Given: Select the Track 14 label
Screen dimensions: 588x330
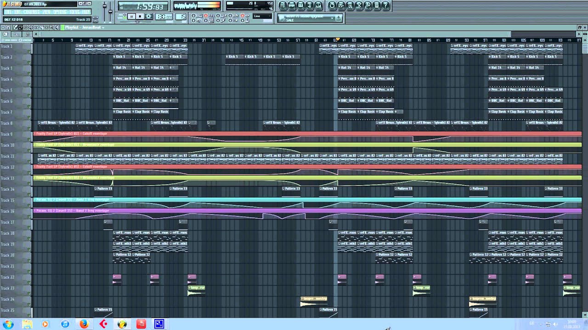Looking at the screenshot, I should point(7,189).
